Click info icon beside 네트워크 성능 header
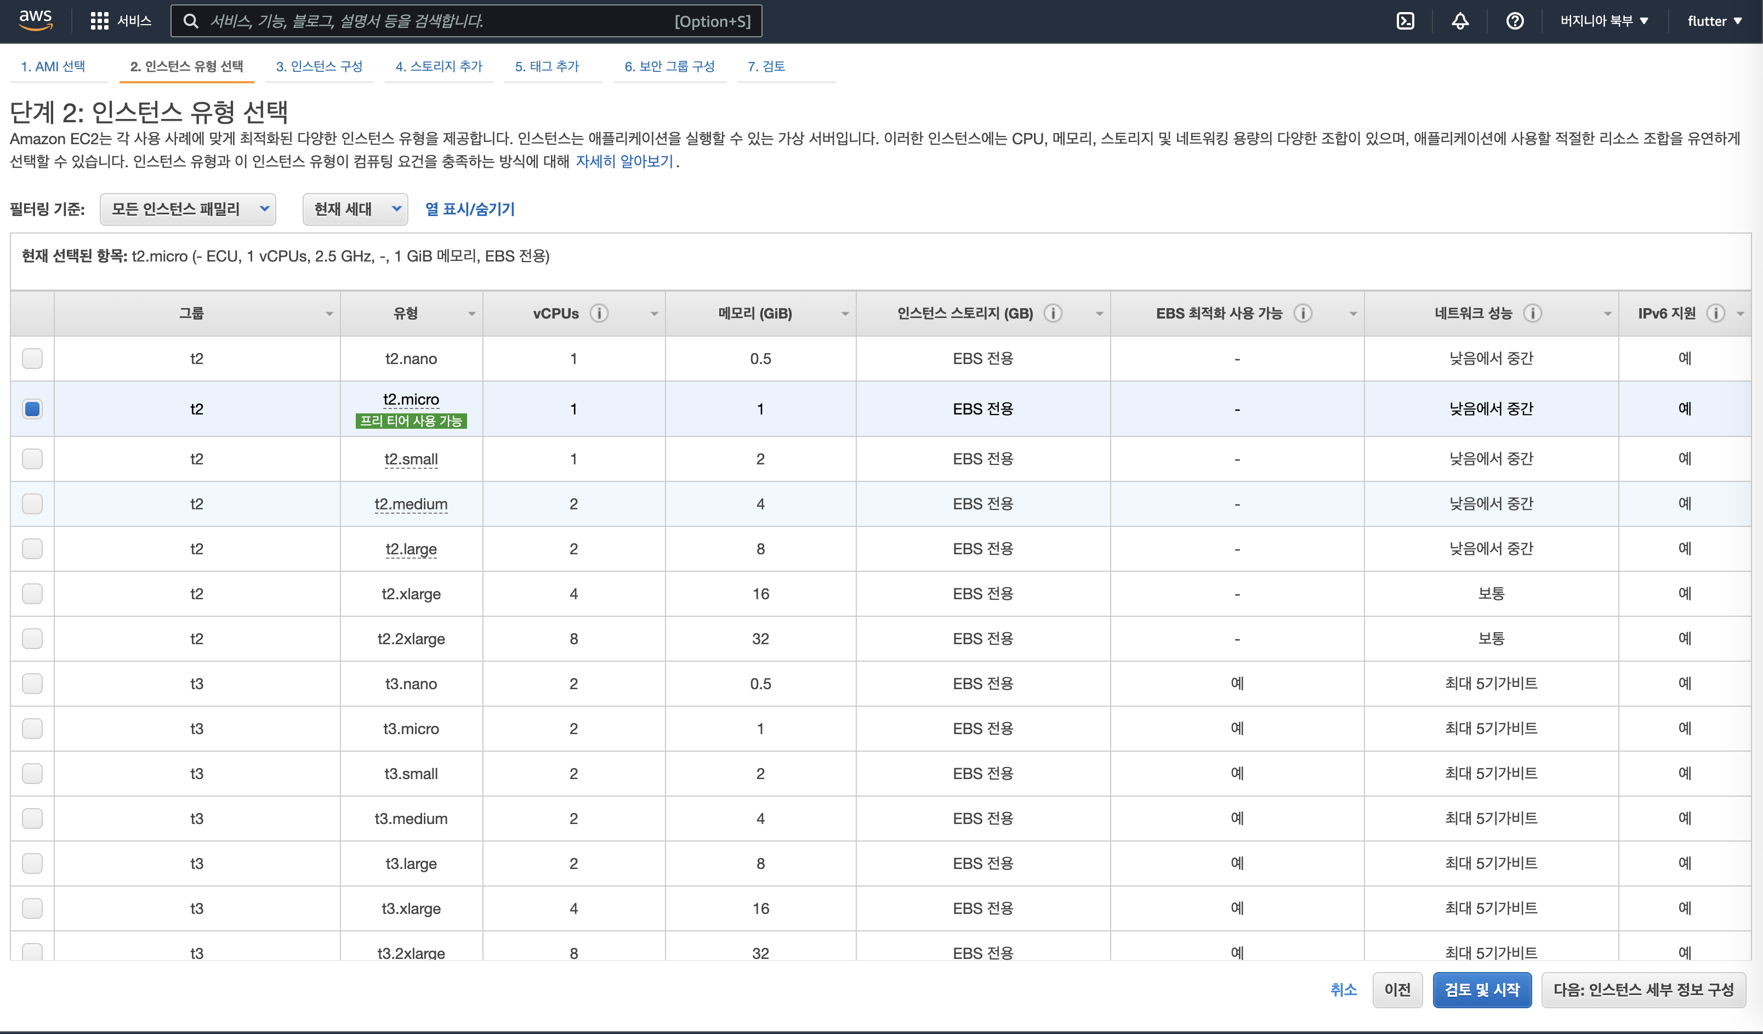This screenshot has width=1763, height=1034. pyautogui.click(x=1532, y=313)
